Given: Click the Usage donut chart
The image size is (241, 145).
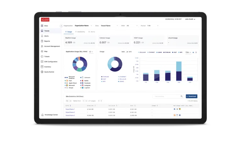Looking at the screenshot, I should (x=115, y=64).
